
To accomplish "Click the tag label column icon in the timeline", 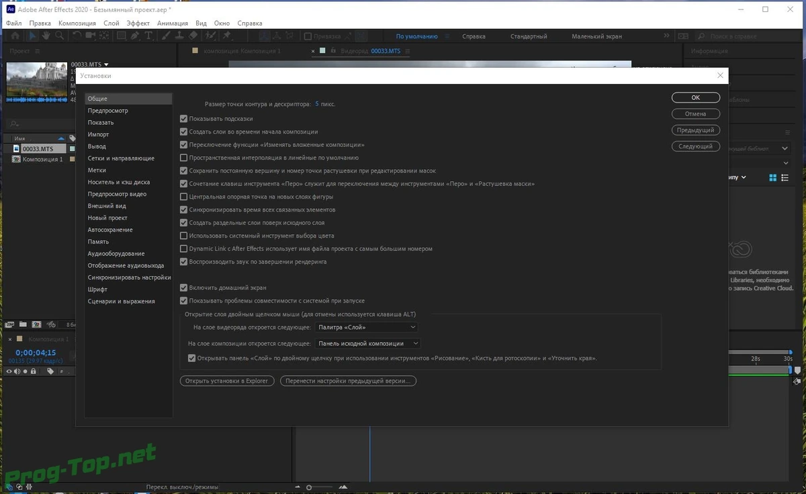I will (x=50, y=371).
